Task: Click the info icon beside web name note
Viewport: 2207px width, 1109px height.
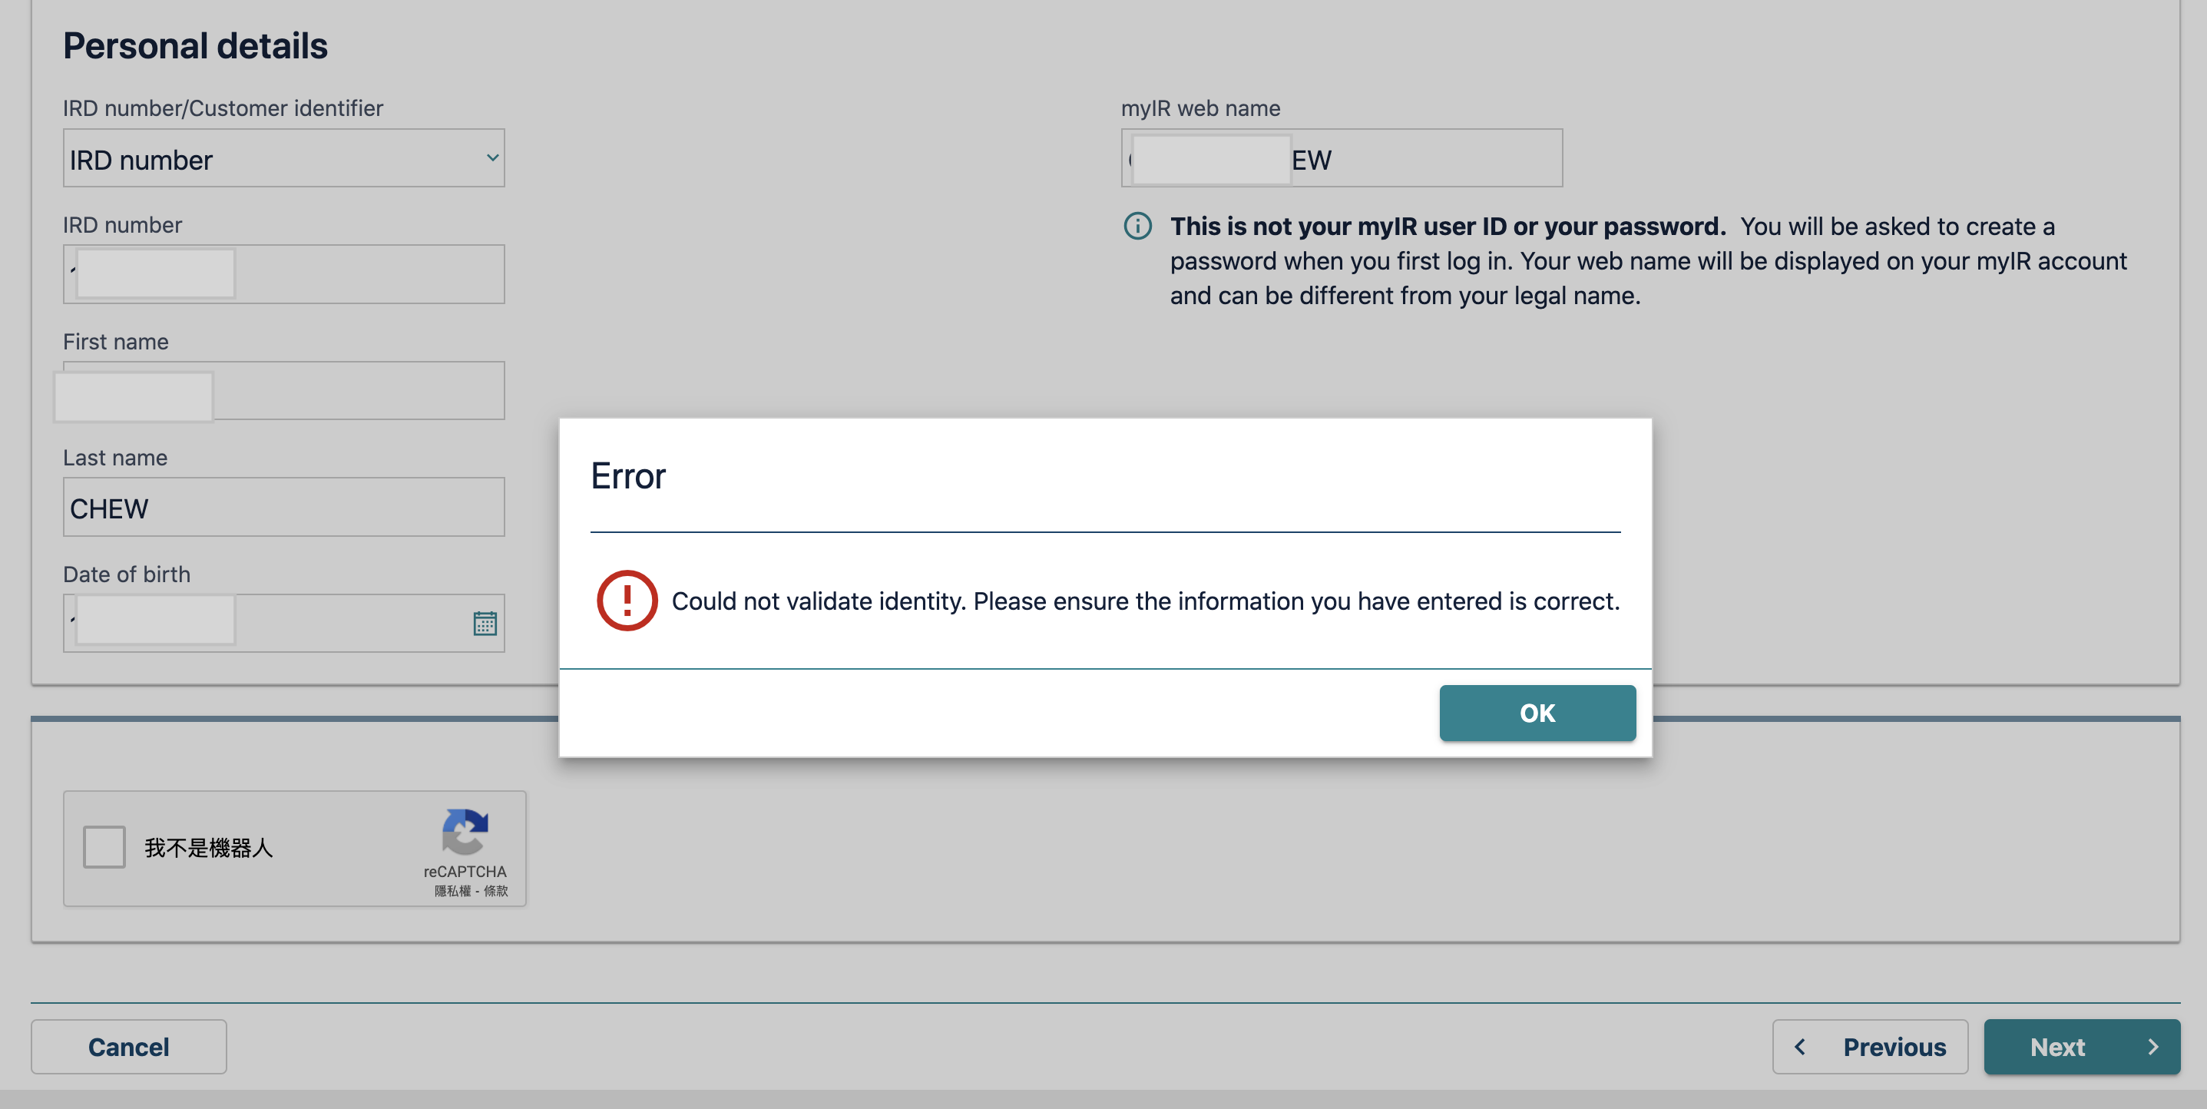Action: click(1137, 227)
